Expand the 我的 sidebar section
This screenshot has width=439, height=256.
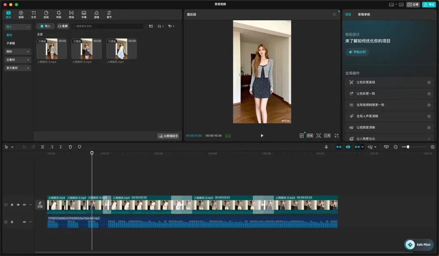click(17, 52)
